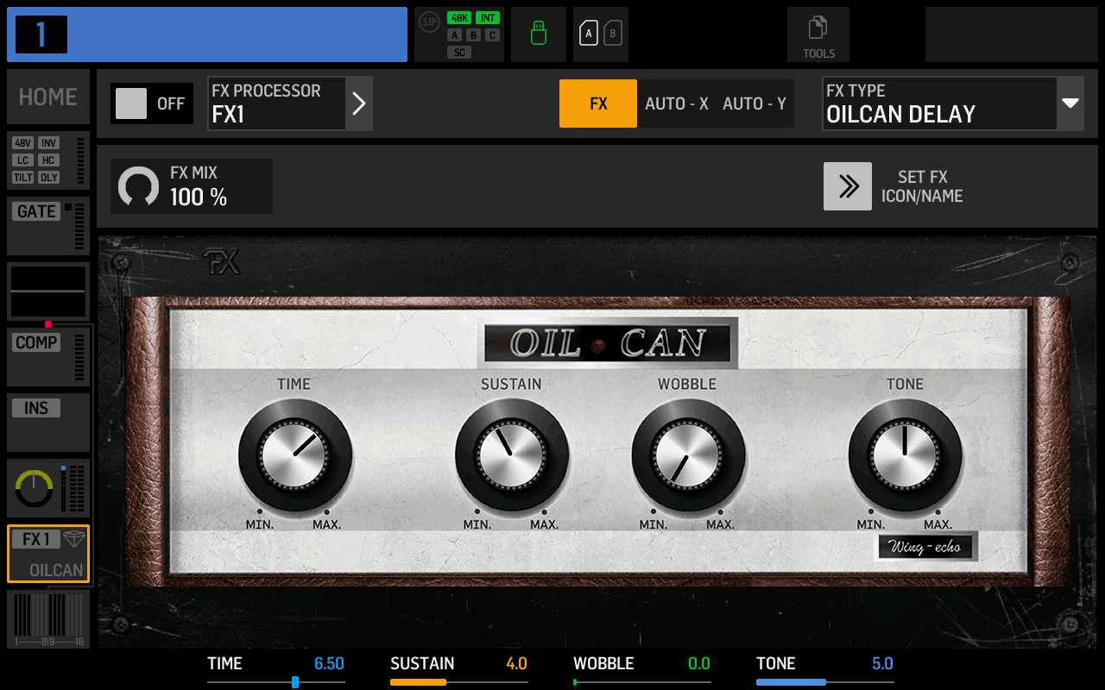Viewport: 1105px width, 690px height.
Task: Adjust the TIME slider at bottom
Action: pyautogui.click(x=276, y=682)
